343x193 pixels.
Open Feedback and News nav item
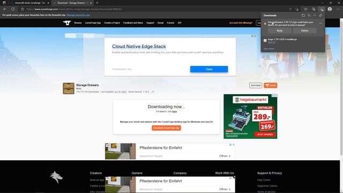133,23
